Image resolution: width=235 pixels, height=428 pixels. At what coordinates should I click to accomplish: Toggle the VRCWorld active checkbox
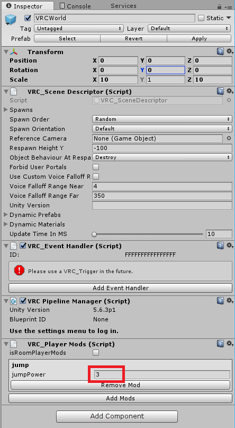point(28,18)
